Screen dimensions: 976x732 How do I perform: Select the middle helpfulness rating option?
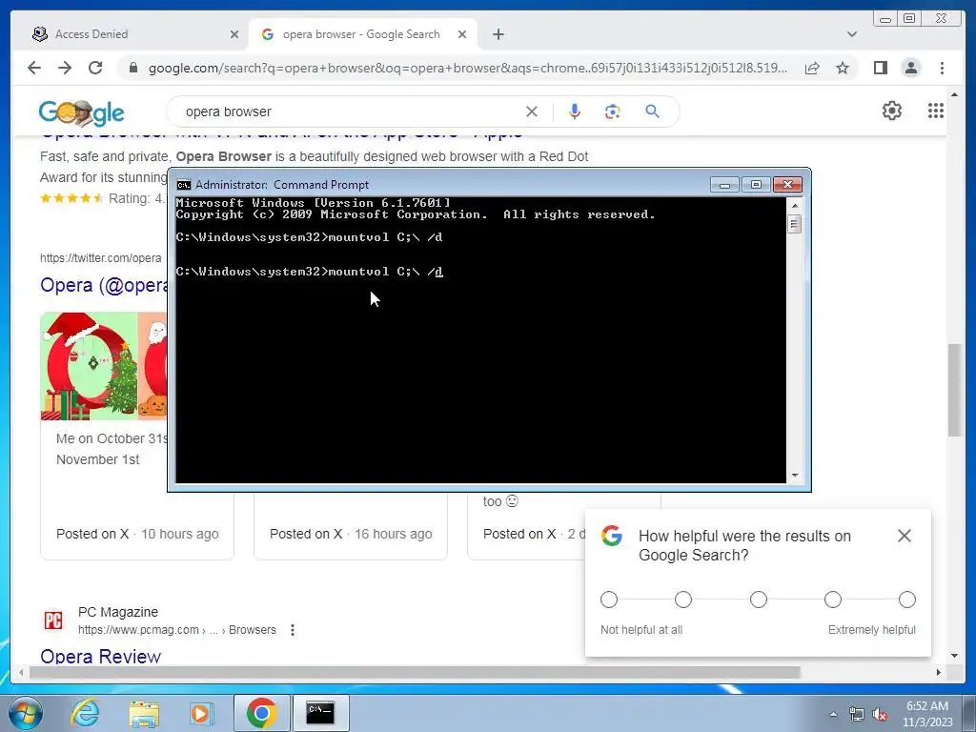pos(758,600)
